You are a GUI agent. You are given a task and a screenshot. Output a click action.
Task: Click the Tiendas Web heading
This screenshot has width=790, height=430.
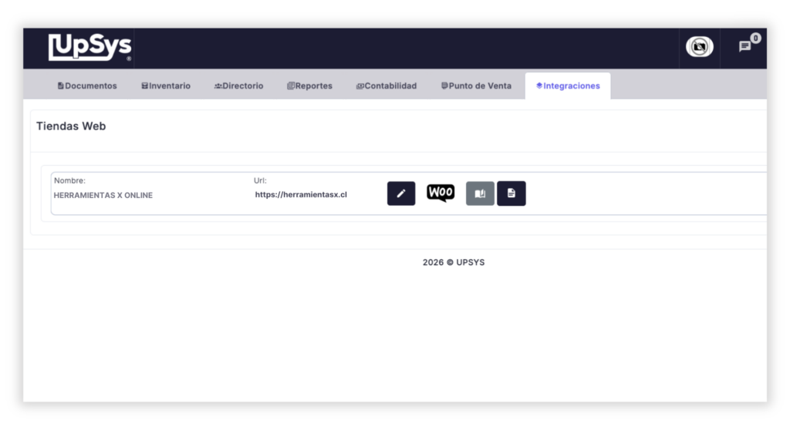[71, 126]
